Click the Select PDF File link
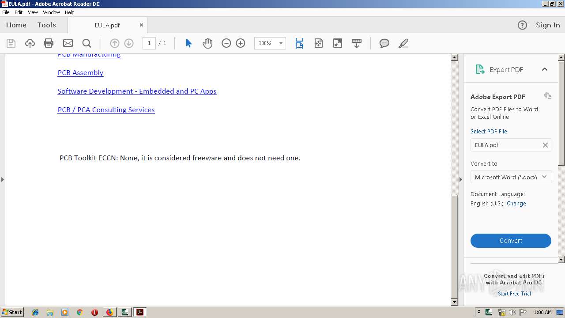Image resolution: width=565 pixels, height=318 pixels. pyautogui.click(x=489, y=132)
